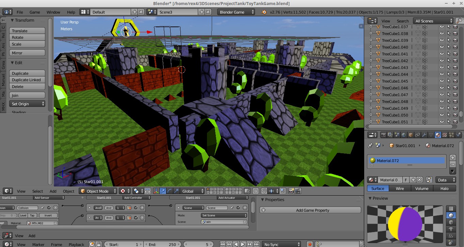Viewport: 464px width, 247px height.
Task: Click the translate manipulator arrow icon
Action: pos(163,191)
